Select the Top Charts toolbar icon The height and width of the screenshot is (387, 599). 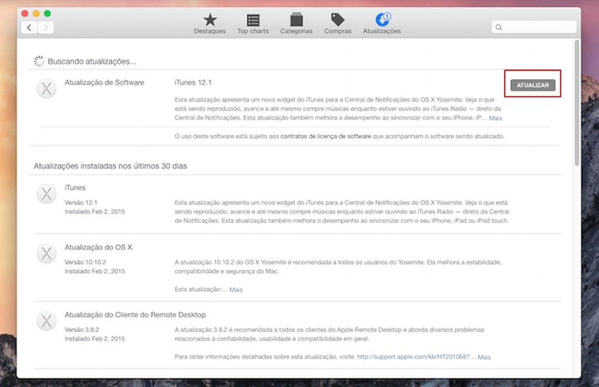coord(253,23)
